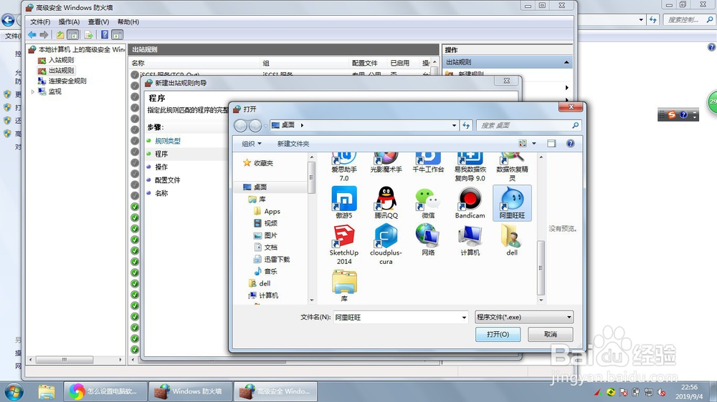Click the 规则类型 wizard step link
The image size is (717, 402).
tap(167, 141)
